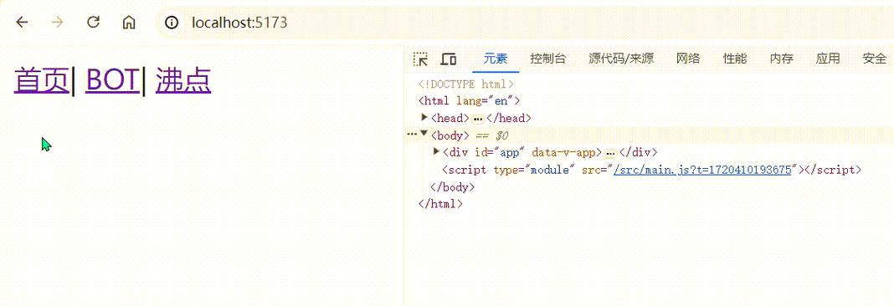Viewport: 894px width, 306px height.
Task: Focus the localhost:5173 address bar
Action: tap(525, 23)
